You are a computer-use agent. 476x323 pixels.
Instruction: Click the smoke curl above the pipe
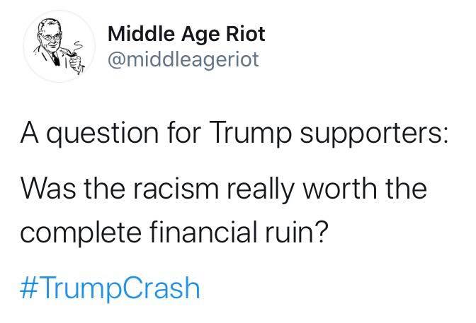click(x=79, y=47)
